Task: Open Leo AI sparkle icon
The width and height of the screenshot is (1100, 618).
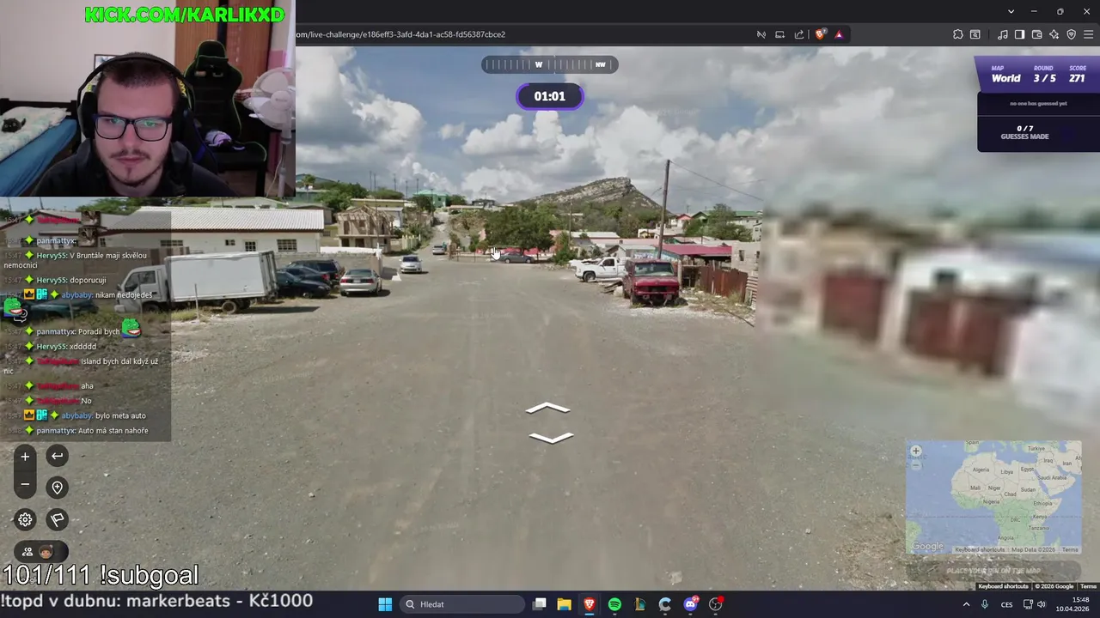Action: (x=1054, y=34)
